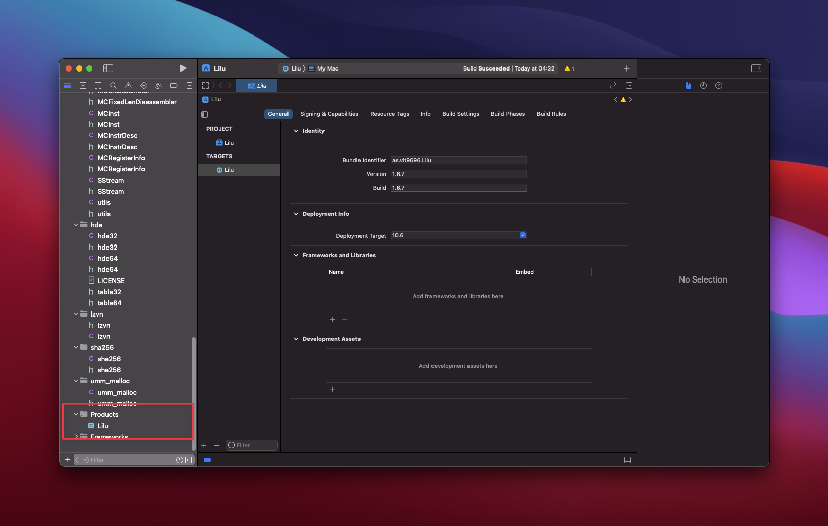Open the Debug navigator spray icon
Viewport: 828px width, 526px height.
pos(159,86)
